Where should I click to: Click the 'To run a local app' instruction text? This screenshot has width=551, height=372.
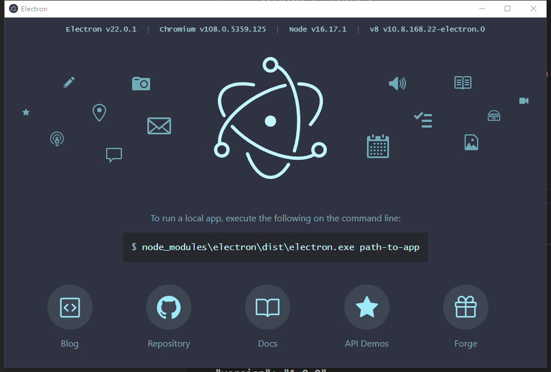point(275,218)
